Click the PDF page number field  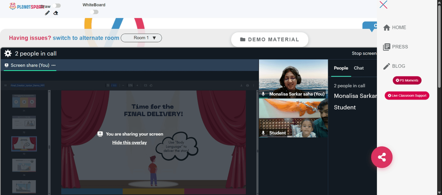[x=108, y=85]
